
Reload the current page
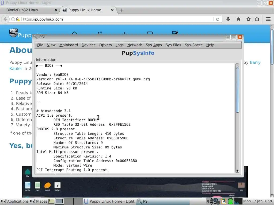[x=218, y=19]
